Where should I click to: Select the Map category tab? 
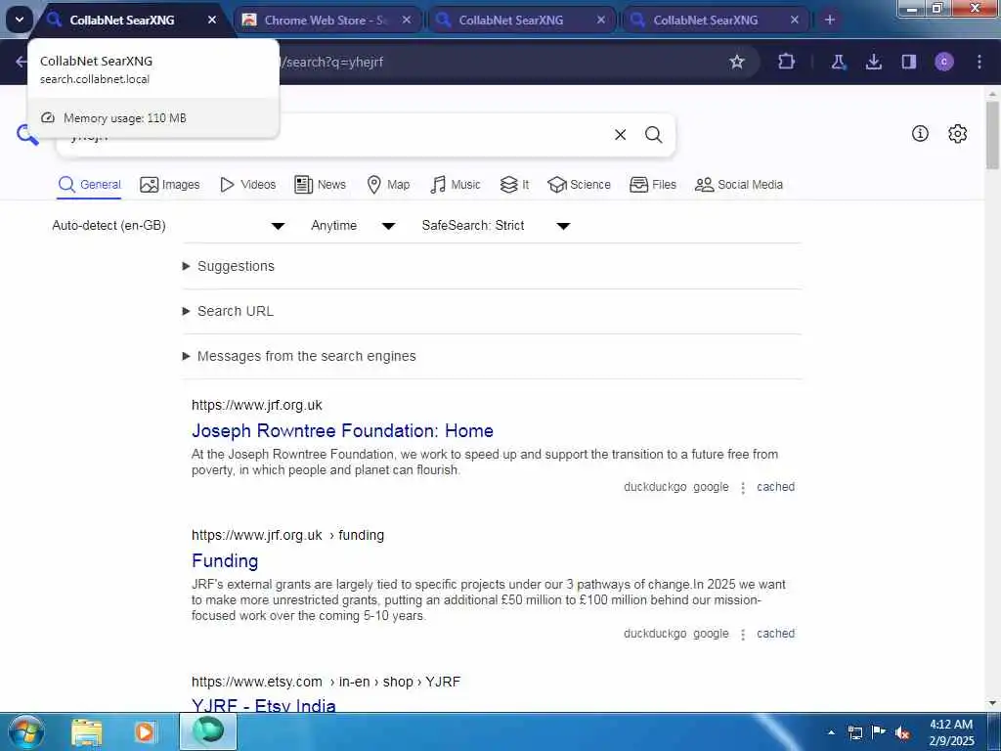[x=388, y=185]
